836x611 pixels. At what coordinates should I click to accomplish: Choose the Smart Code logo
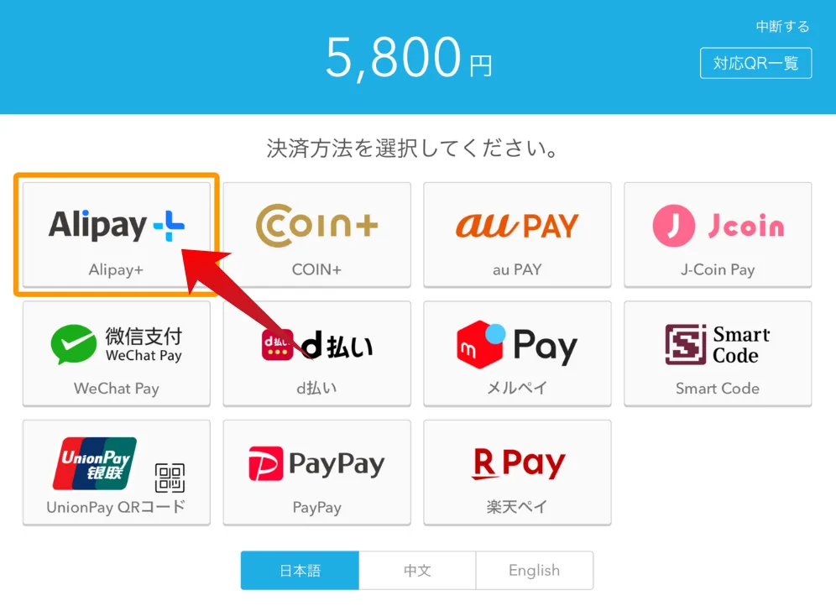[x=718, y=344]
